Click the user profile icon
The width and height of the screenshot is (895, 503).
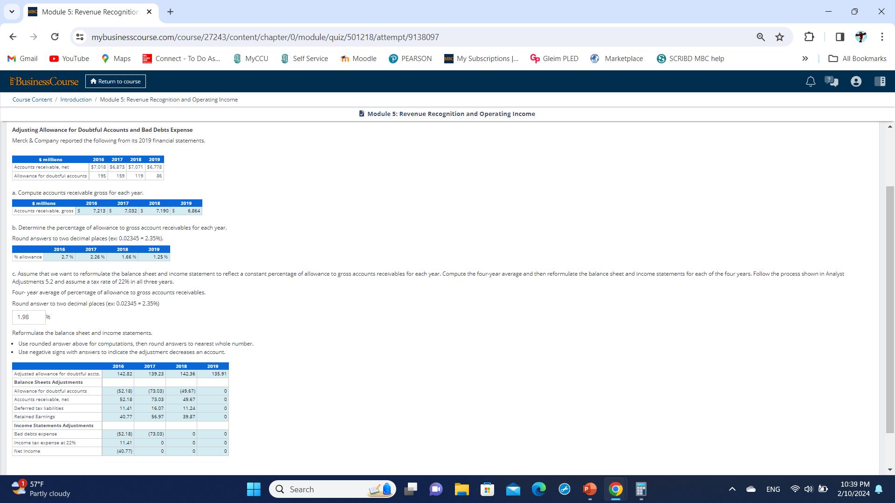[856, 81]
